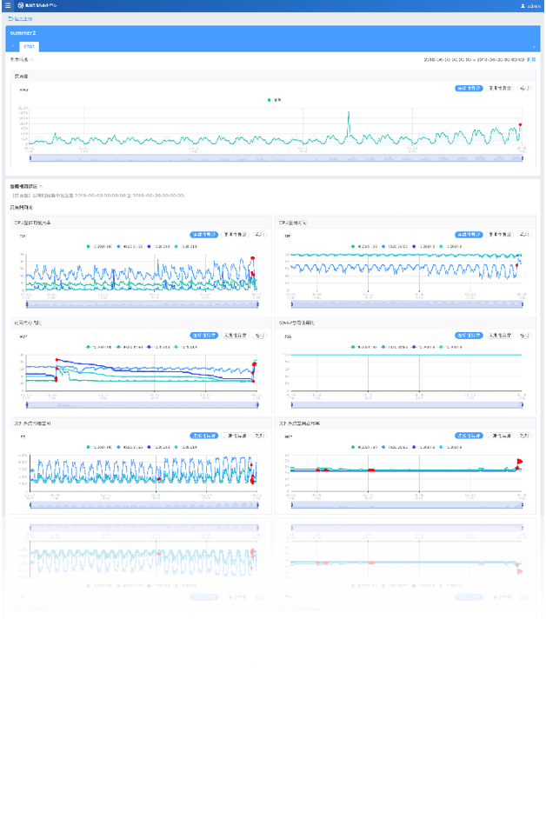Select the c701 tab
Image resolution: width=546 pixels, height=819 pixels.
pyautogui.click(x=30, y=45)
